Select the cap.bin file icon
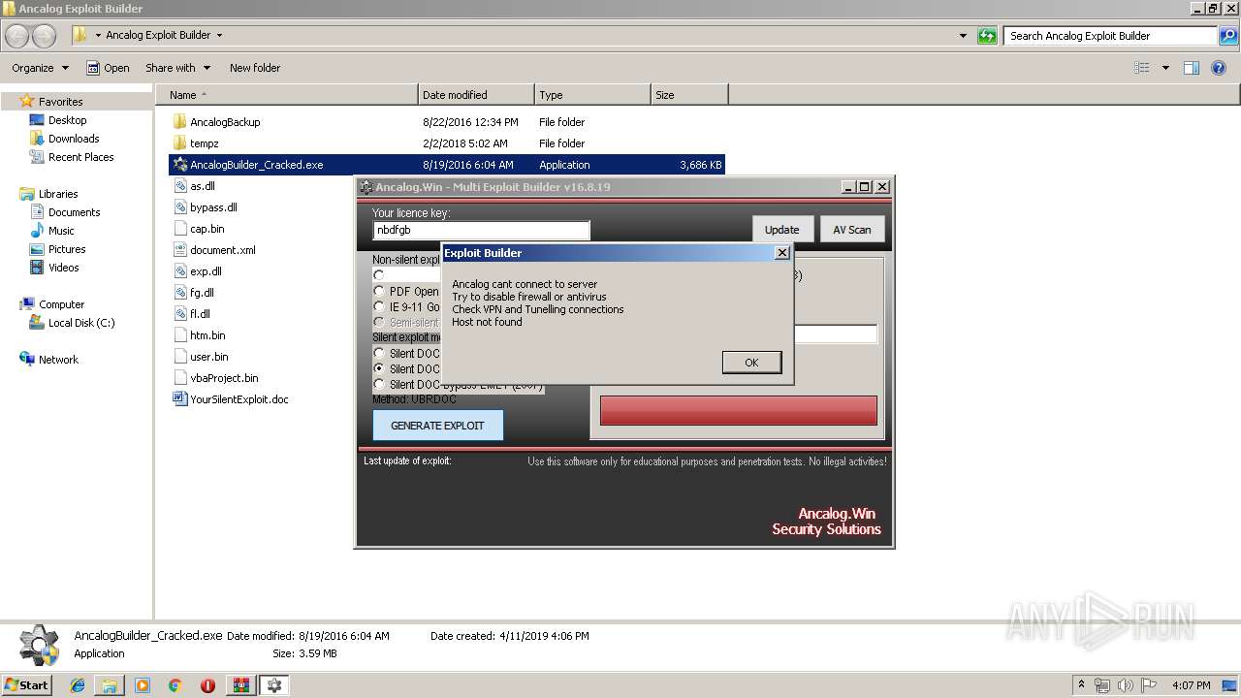Image resolution: width=1241 pixels, height=698 pixels. 180,229
